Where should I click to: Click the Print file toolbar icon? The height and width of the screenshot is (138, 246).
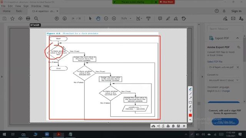[28, 18]
